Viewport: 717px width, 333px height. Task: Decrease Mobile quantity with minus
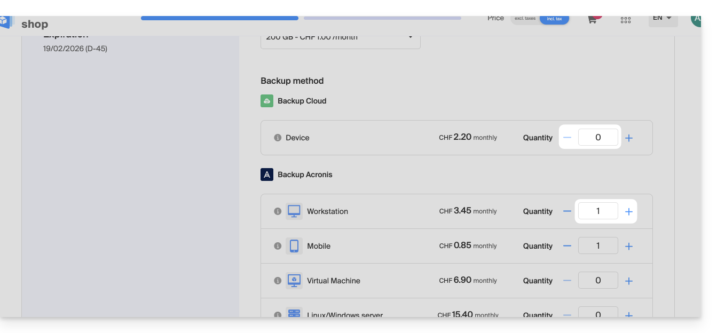coord(567,246)
